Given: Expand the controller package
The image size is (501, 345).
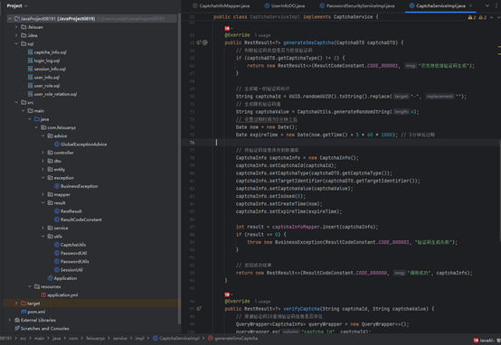Looking at the screenshot, I should 43,153.
